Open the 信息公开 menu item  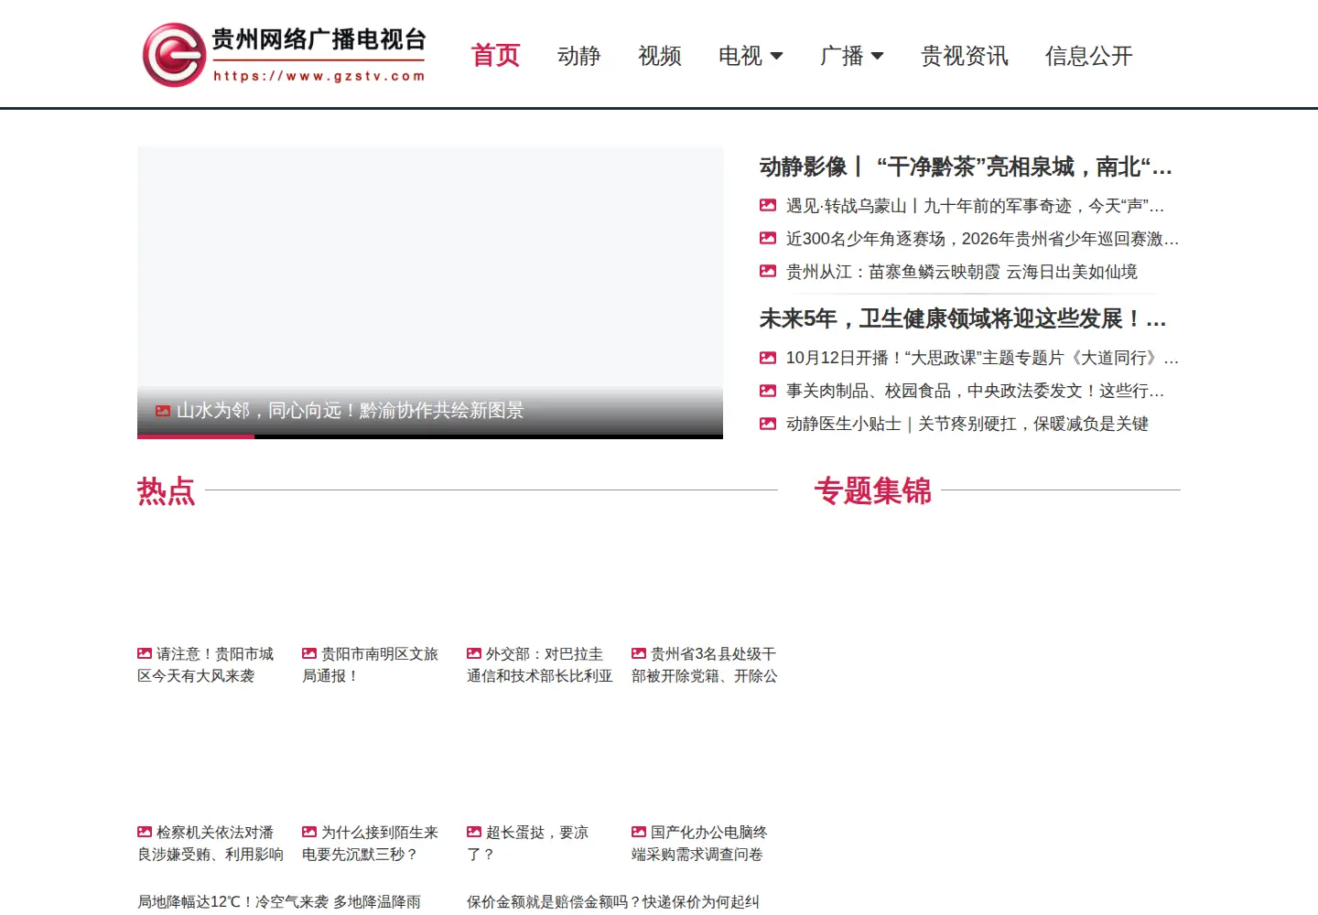1088,56
